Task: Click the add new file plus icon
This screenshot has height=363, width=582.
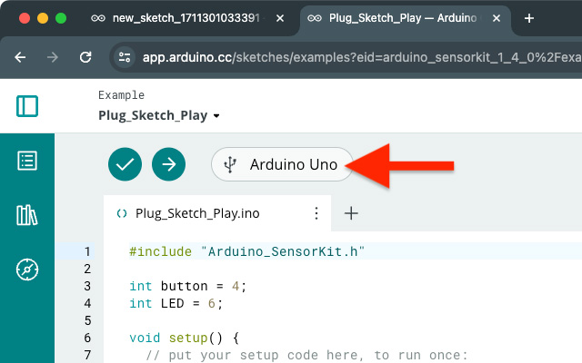Action: [351, 213]
